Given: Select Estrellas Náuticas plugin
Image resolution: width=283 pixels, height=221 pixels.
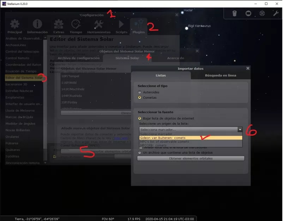Looking at the screenshot, I should tap(24, 91).
